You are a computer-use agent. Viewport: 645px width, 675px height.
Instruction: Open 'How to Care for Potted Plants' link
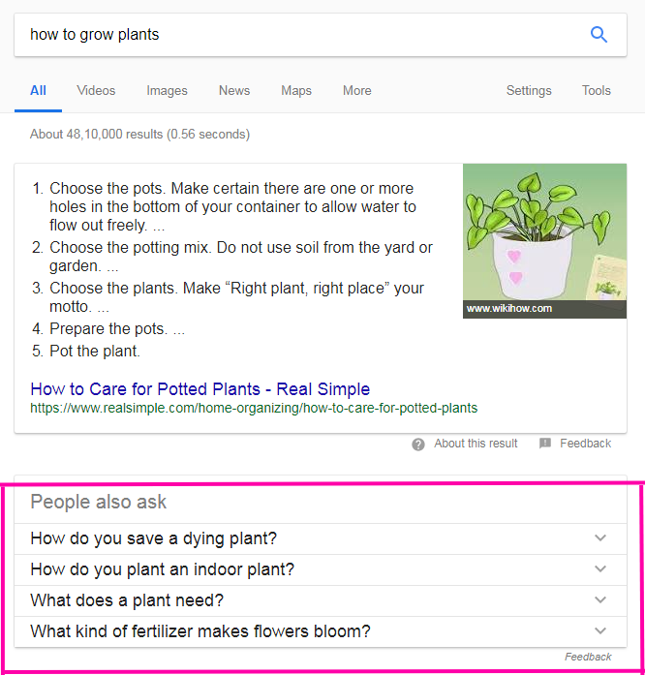(200, 388)
